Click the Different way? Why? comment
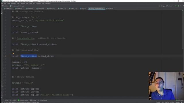This screenshot has width=184, height=103. click(26, 50)
